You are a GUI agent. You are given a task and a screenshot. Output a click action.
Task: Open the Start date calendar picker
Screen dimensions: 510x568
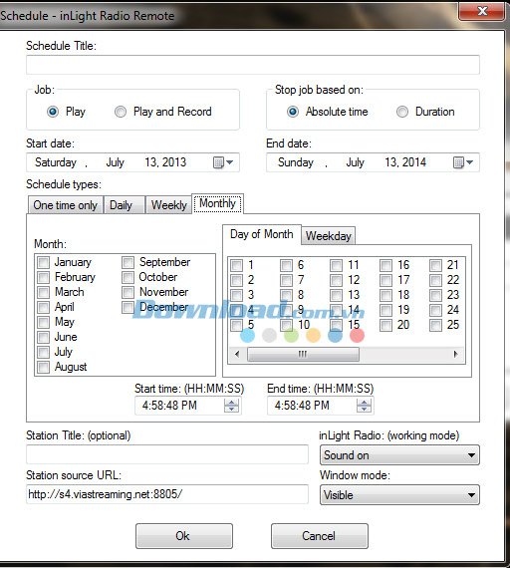click(x=223, y=162)
